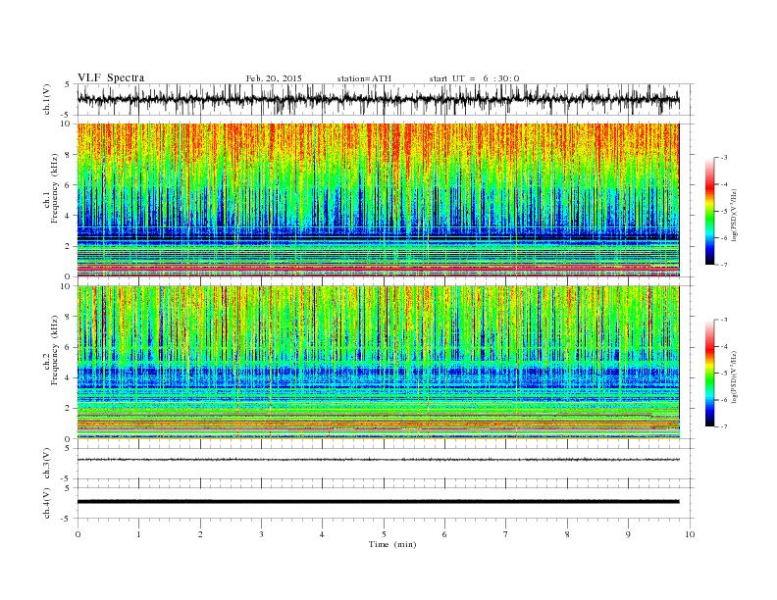777x600 pixels.
Task: Select the "Feb. 20, 2015" date text
Action: [x=274, y=78]
